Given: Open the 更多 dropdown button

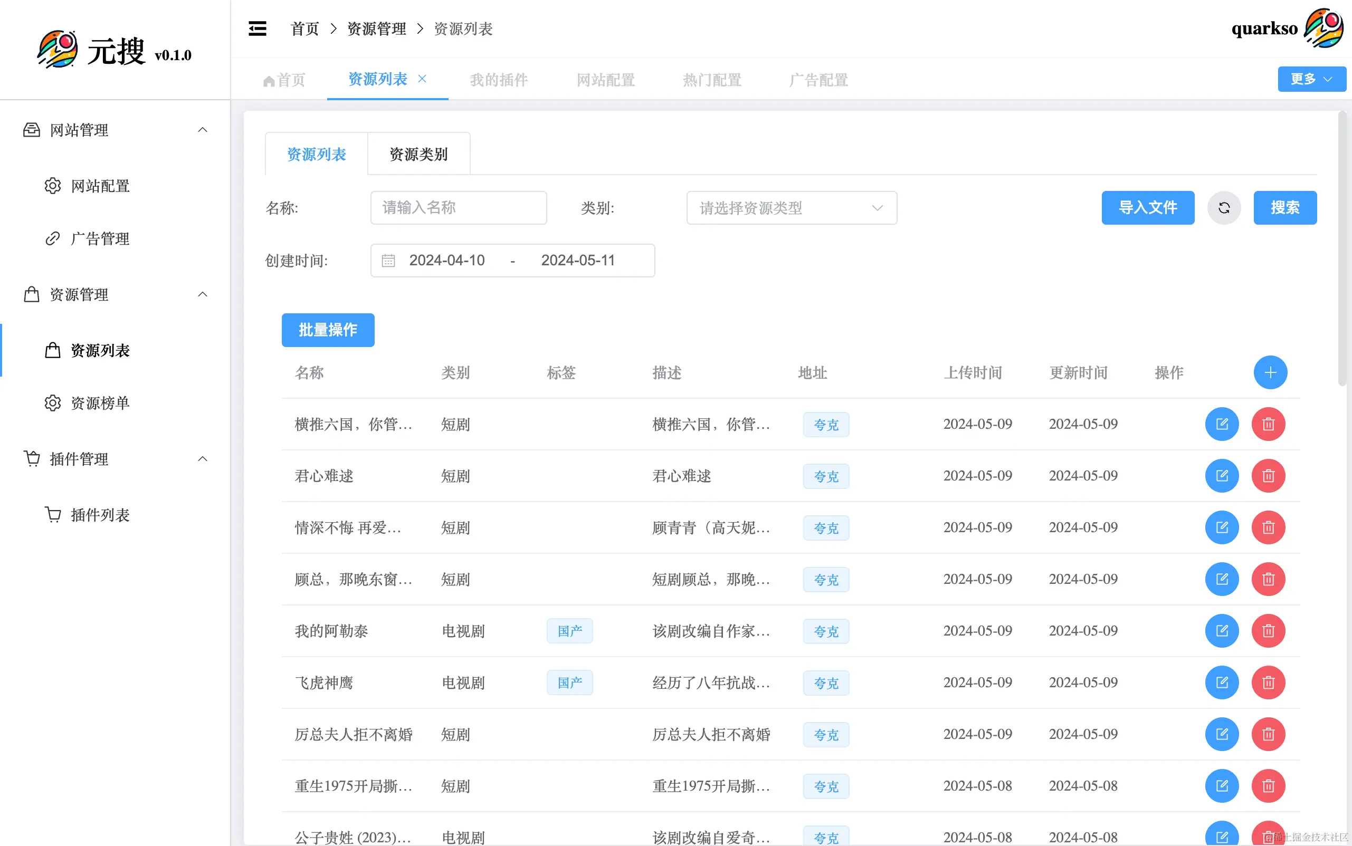Looking at the screenshot, I should (1312, 79).
